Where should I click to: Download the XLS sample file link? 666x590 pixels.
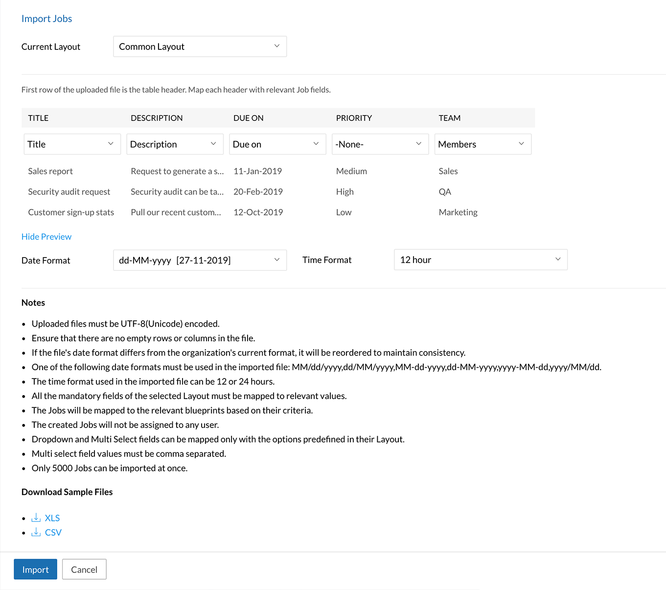tap(52, 518)
